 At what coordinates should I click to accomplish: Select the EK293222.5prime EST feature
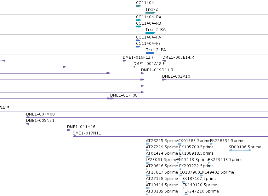[x=180, y=169]
